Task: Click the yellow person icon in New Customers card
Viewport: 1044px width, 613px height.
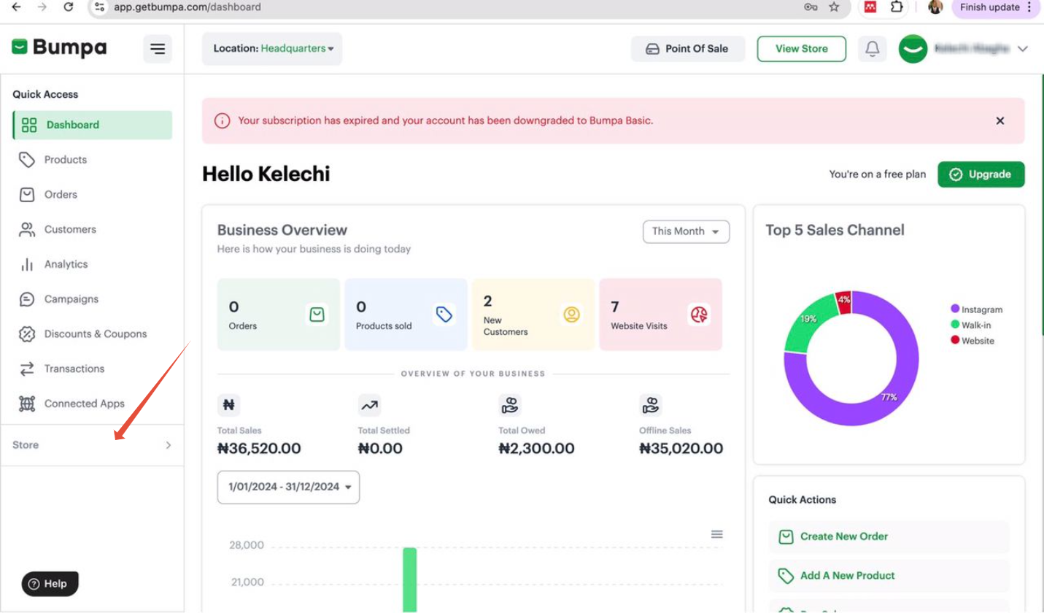Action: coord(571,315)
